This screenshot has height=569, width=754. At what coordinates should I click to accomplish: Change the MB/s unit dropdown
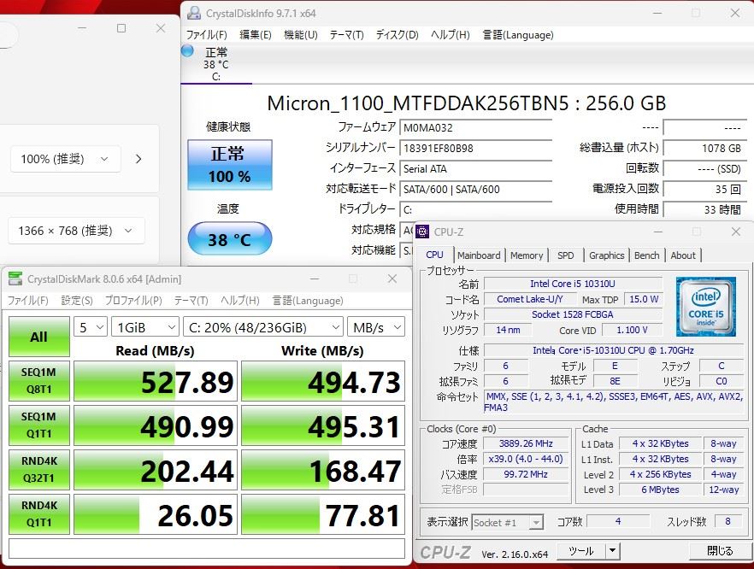pyautogui.click(x=375, y=327)
